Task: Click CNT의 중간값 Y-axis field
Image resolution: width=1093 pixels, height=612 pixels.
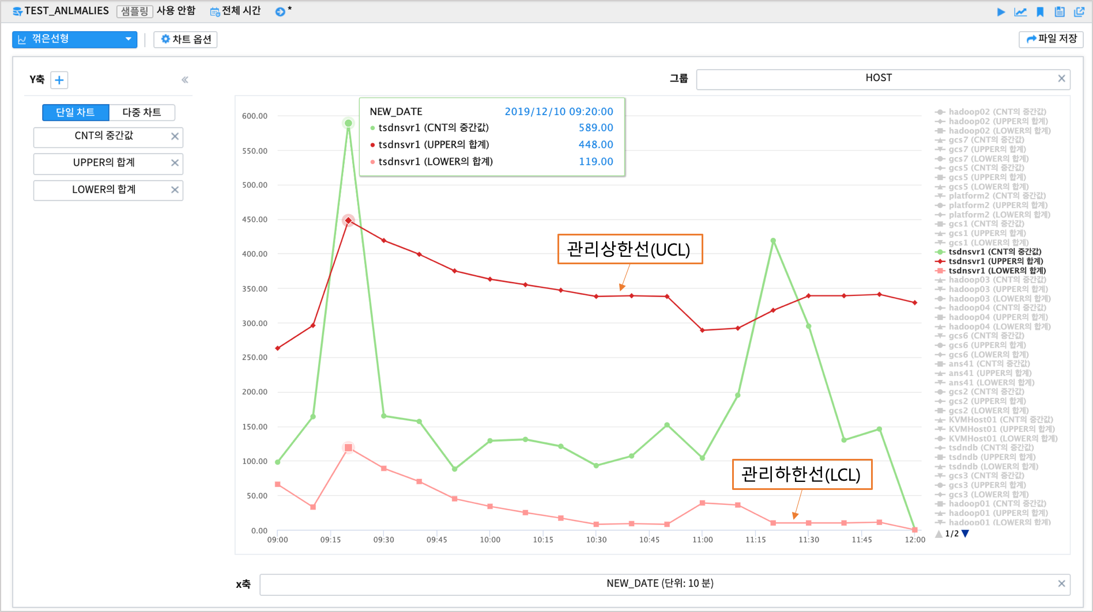Action: point(108,136)
